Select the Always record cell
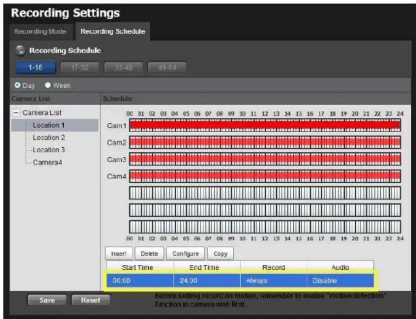The width and height of the screenshot is (416, 319). [273, 281]
